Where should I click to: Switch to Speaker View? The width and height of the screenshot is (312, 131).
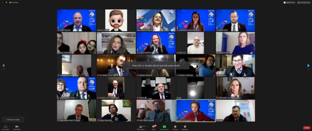point(289,2)
